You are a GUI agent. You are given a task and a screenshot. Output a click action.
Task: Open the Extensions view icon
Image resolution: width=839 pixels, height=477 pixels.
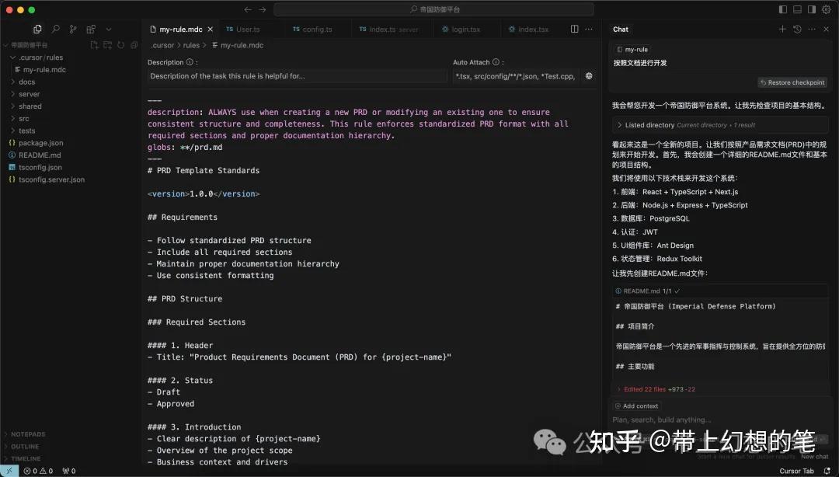click(92, 29)
